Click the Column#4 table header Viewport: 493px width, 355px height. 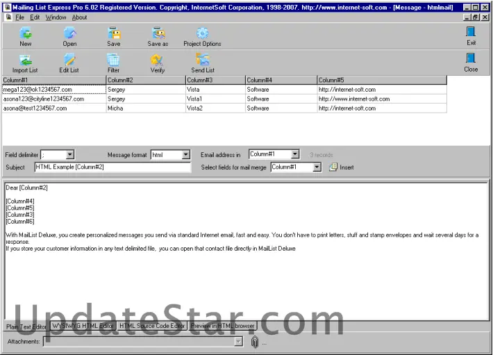(x=281, y=80)
